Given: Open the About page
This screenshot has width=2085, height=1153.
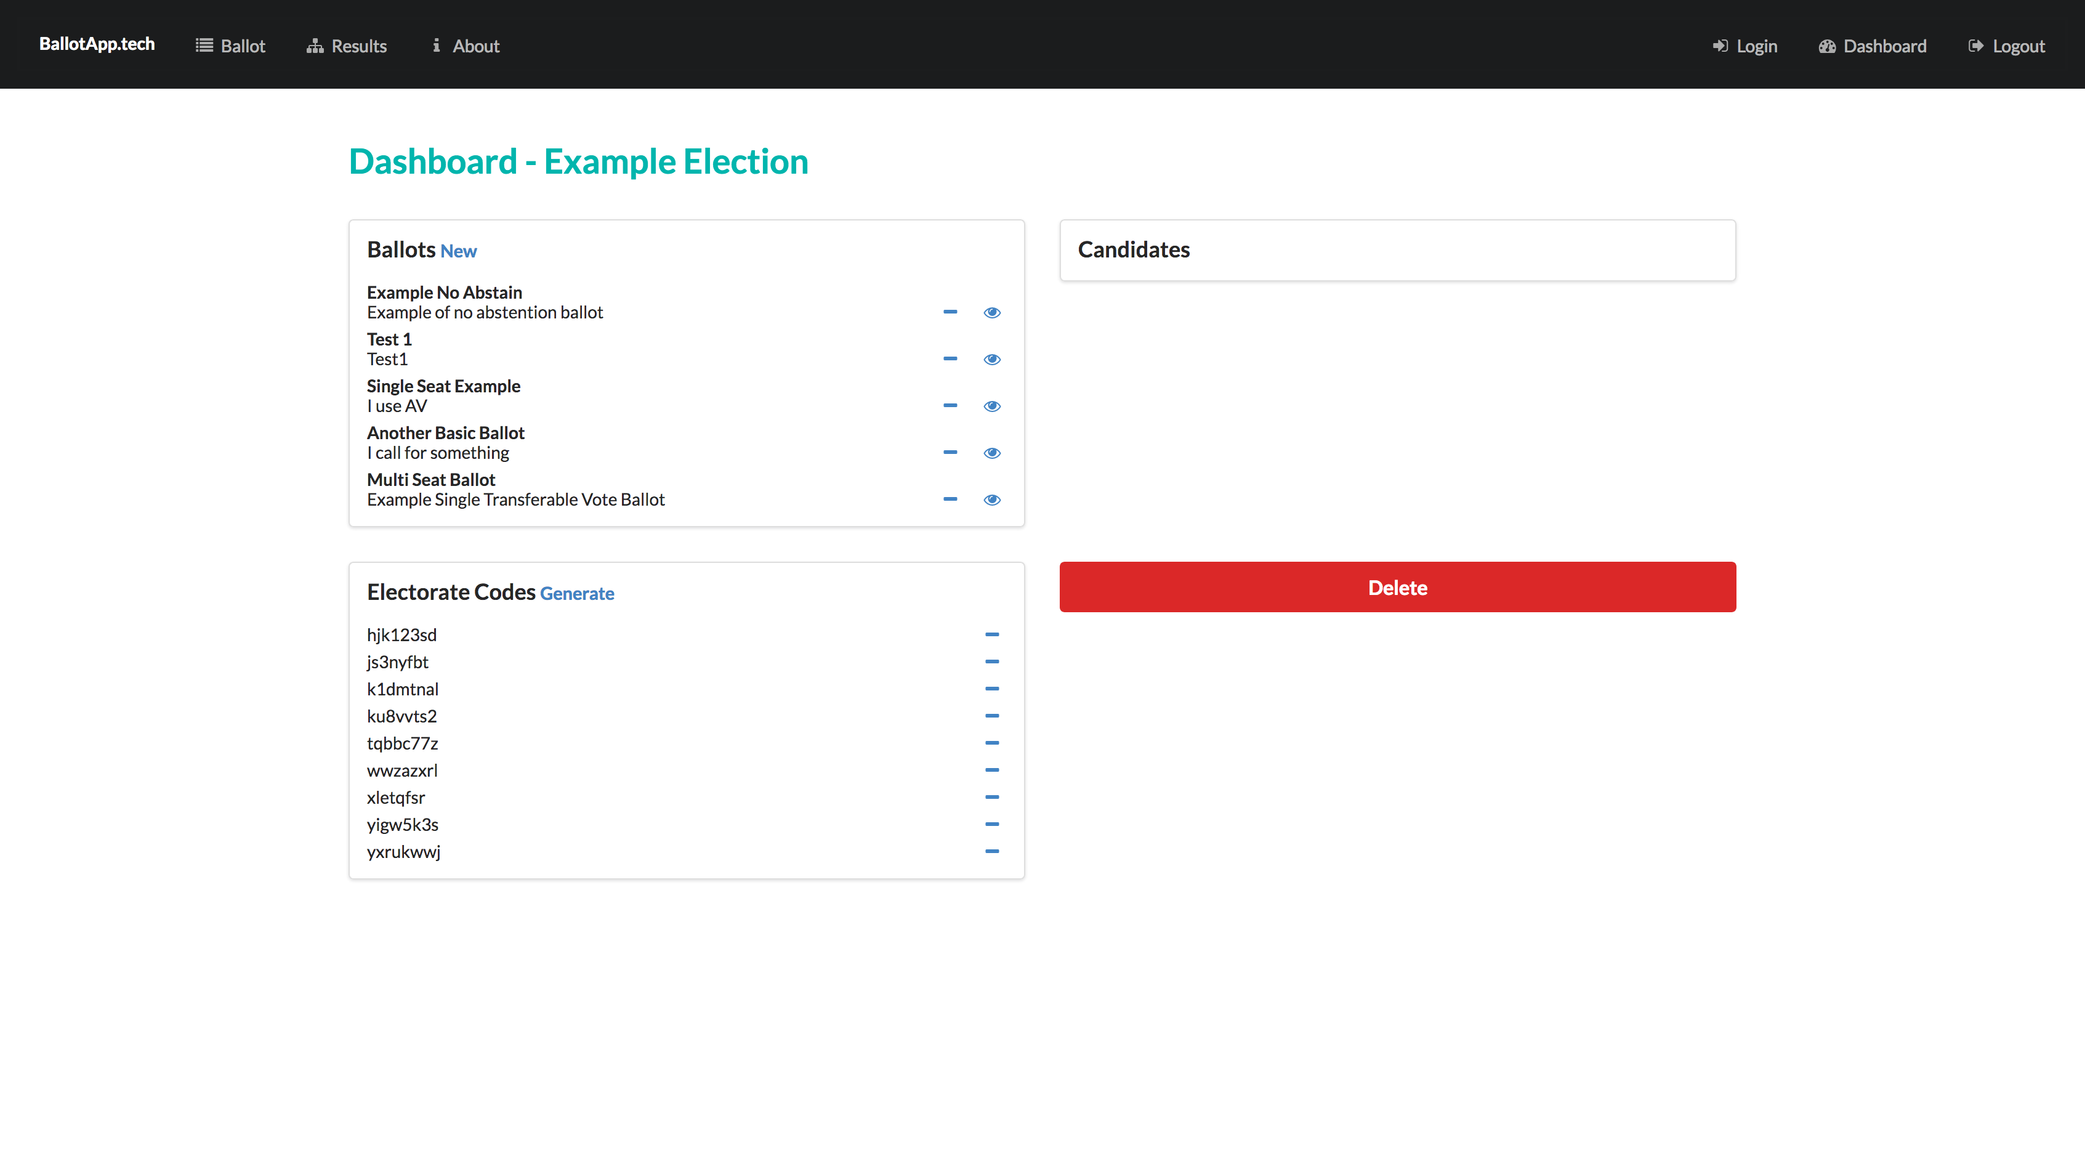Looking at the screenshot, I should 466,46.
